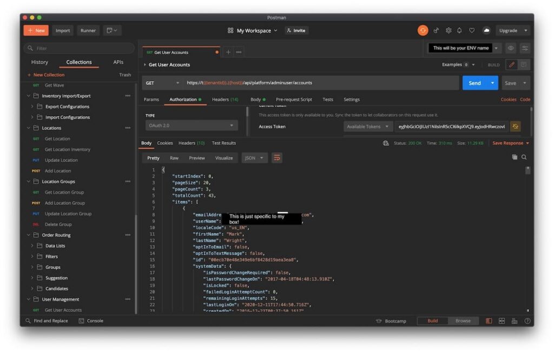
Task: Click the sync token icon beside access token
Action: coord(515,126)
